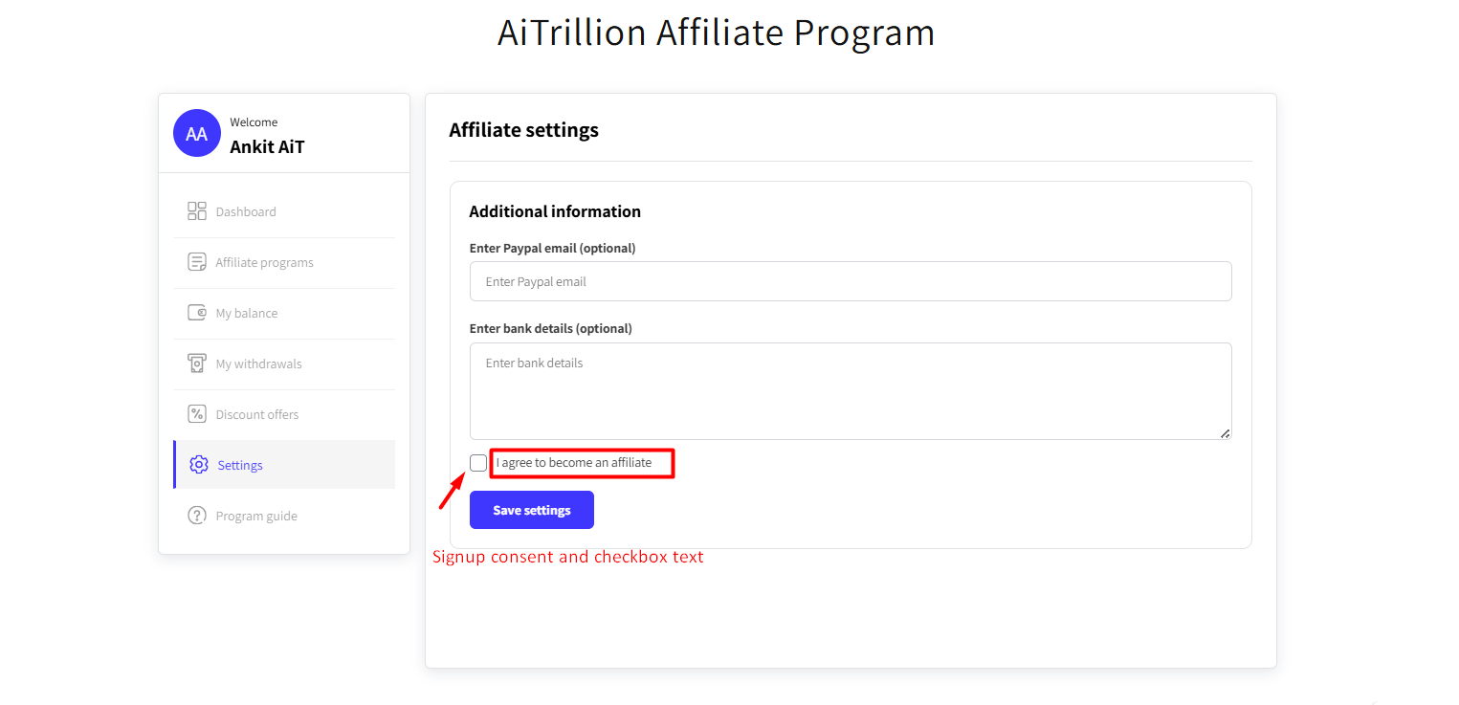
Task: Click the Affiliate programs document icon
Action: click(x=197, y=262)
